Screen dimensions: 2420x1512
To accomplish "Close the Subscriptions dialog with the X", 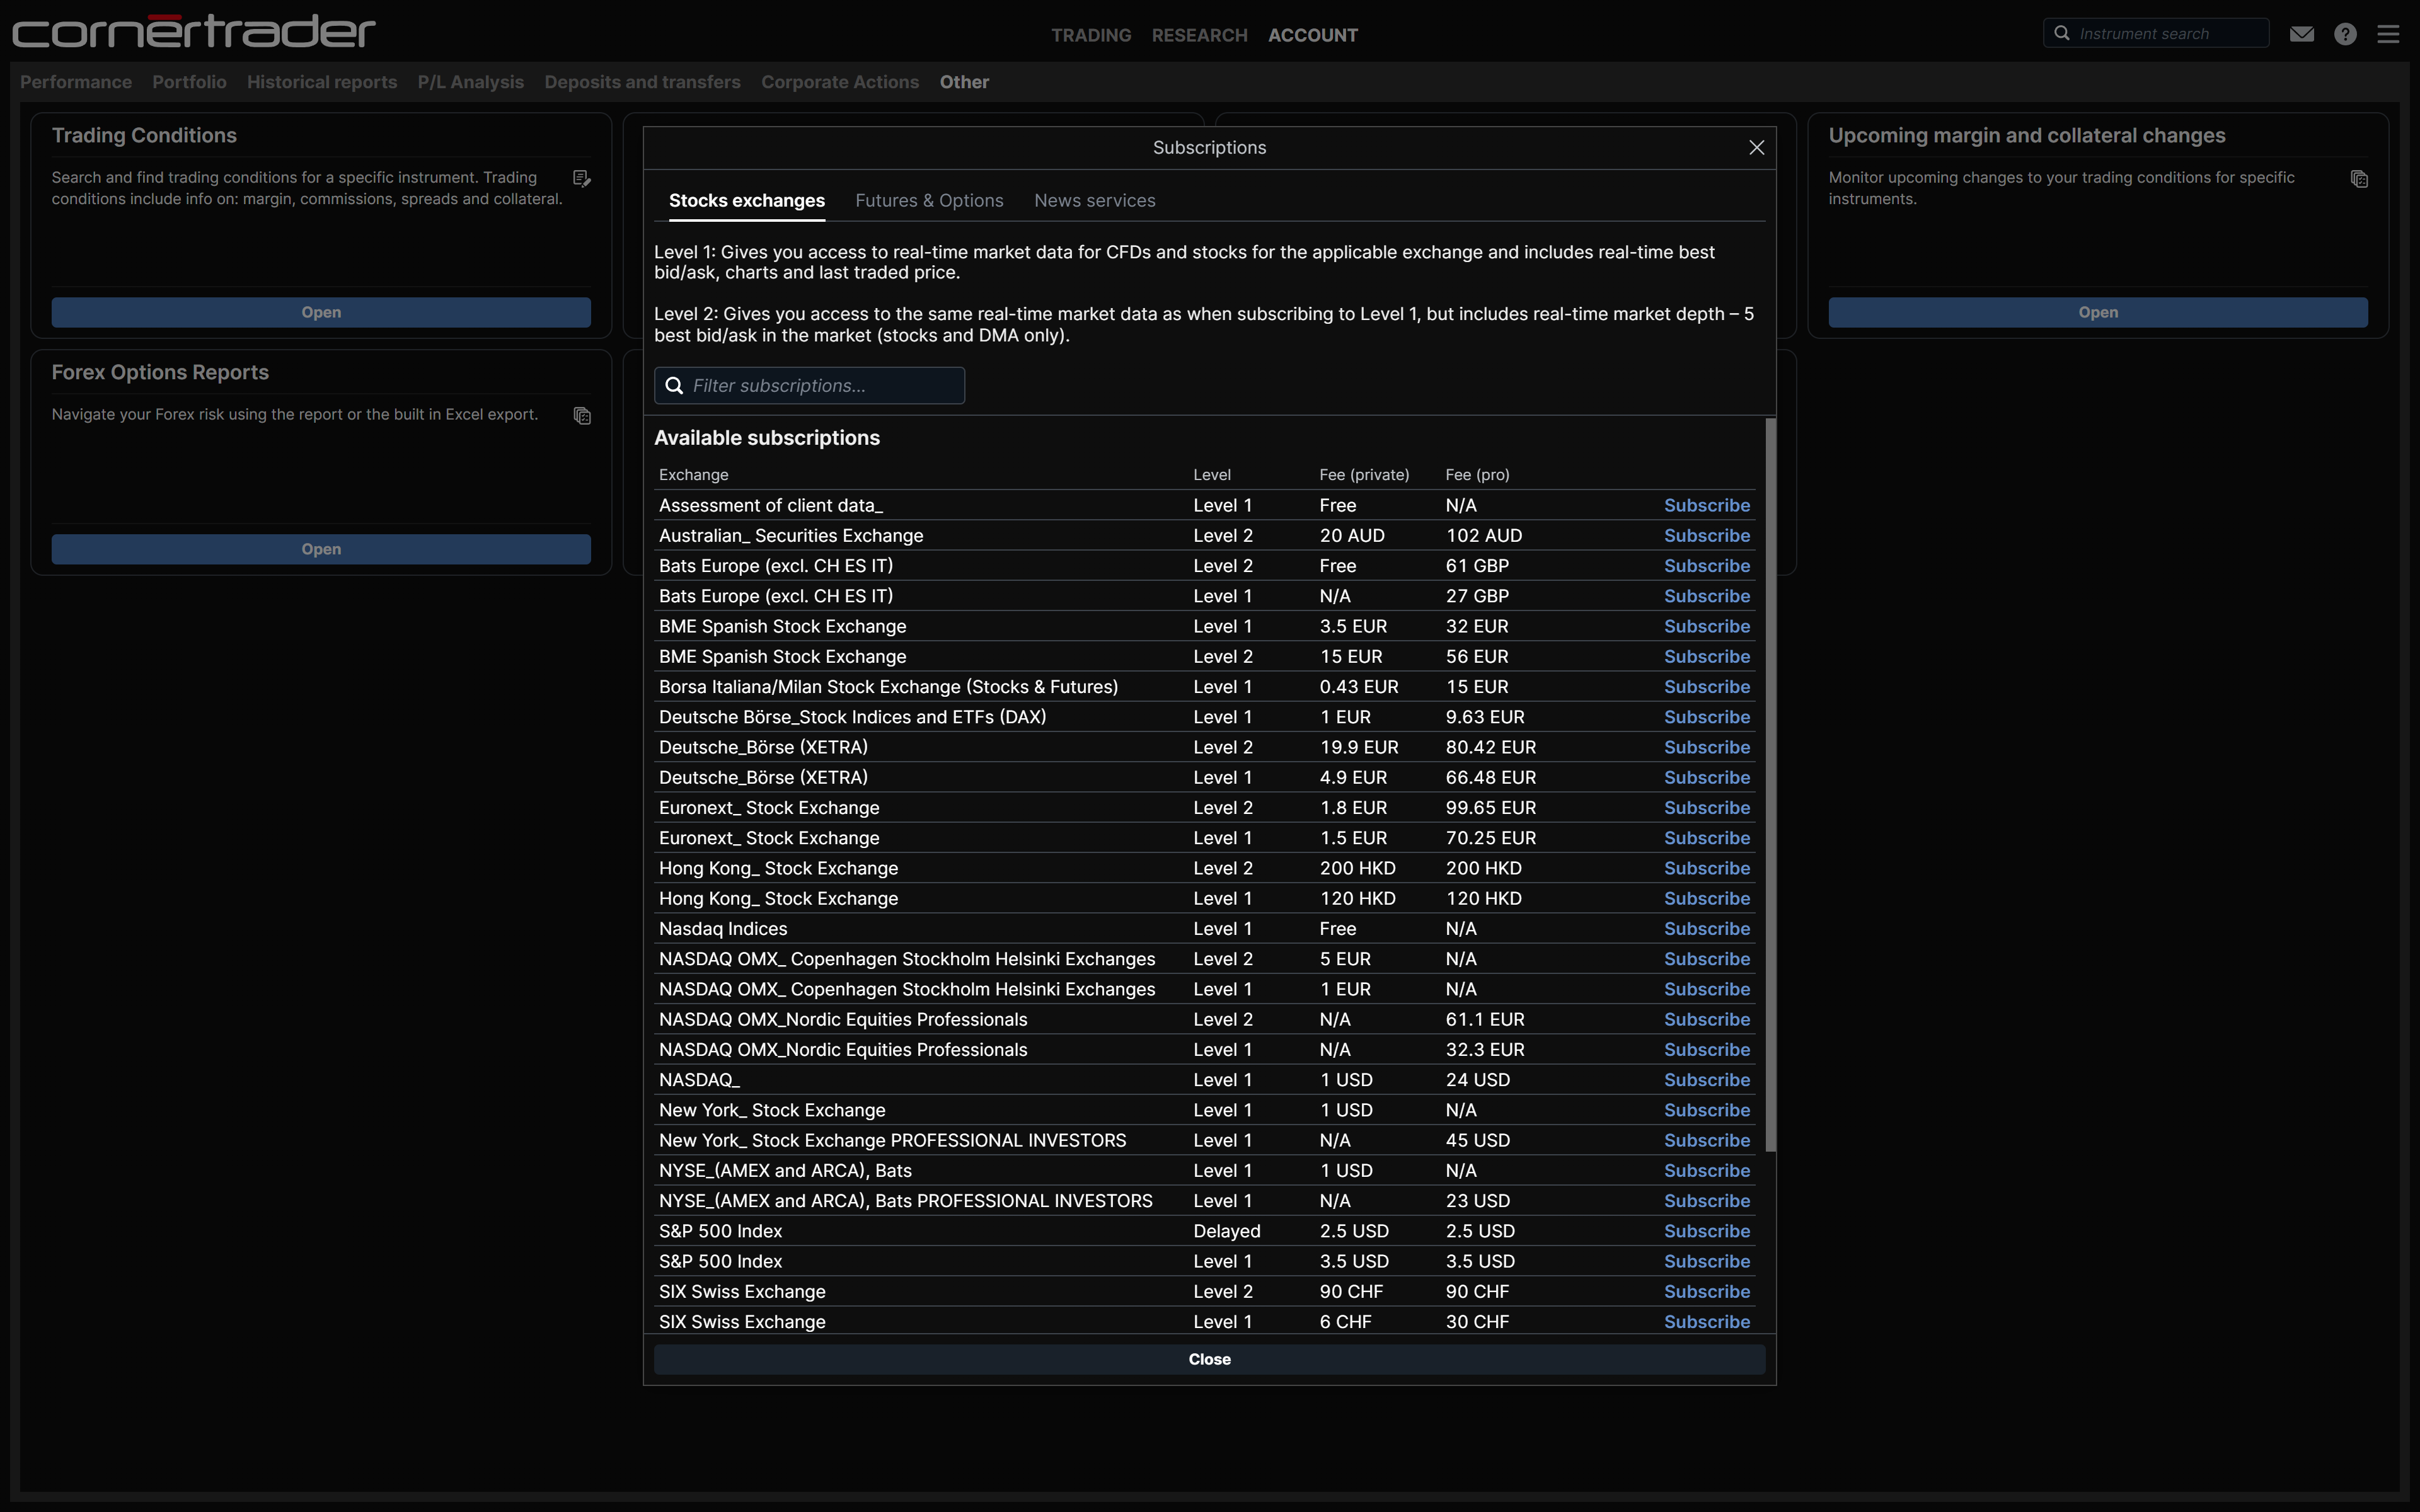I will 1756,148.
